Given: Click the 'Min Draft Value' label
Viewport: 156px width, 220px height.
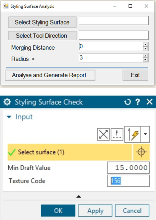Looking at the screenshot, I should click(29, 168).
